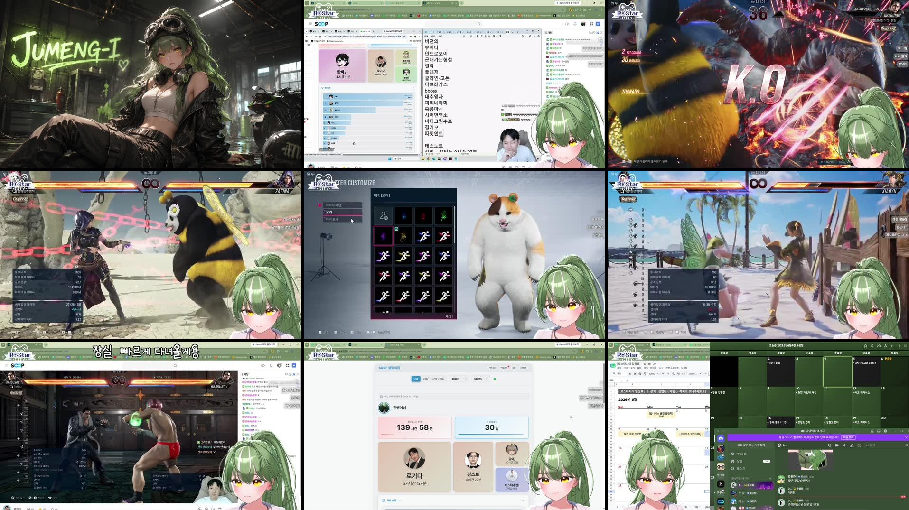Open the name box dropdown in Google Sheets
Viewport: 909px width, 510px height.
(x=622, y=380)
